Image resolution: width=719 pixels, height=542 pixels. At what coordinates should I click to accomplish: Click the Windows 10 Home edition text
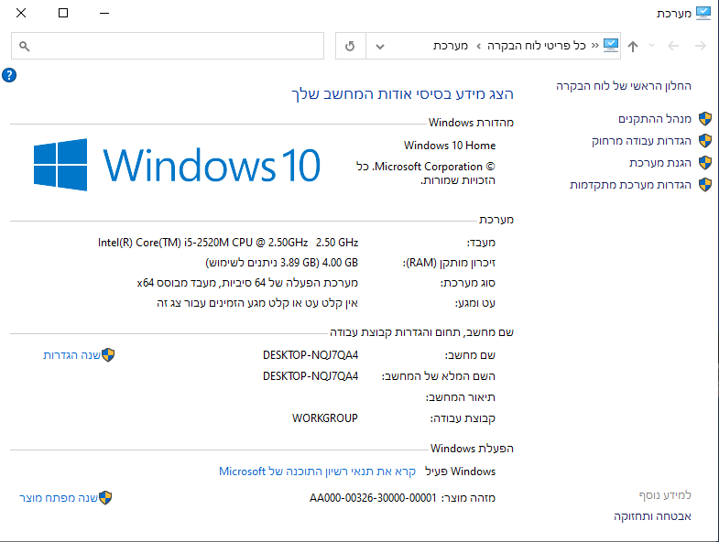[450, 146]
